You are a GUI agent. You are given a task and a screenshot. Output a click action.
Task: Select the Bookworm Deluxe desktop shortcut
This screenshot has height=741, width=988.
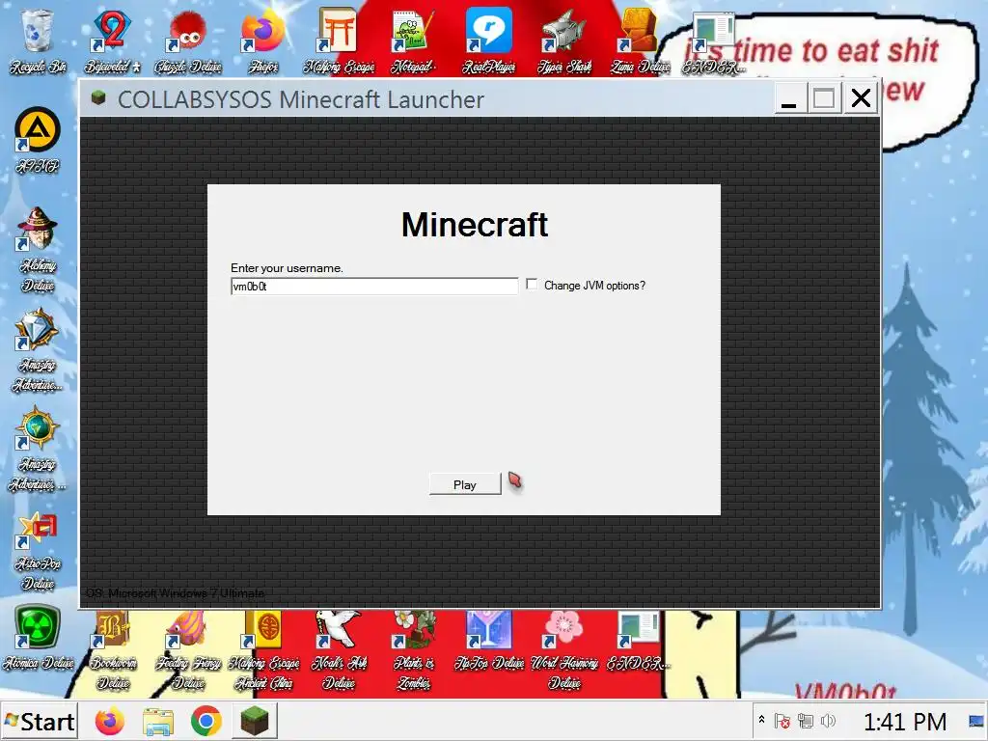114,649
